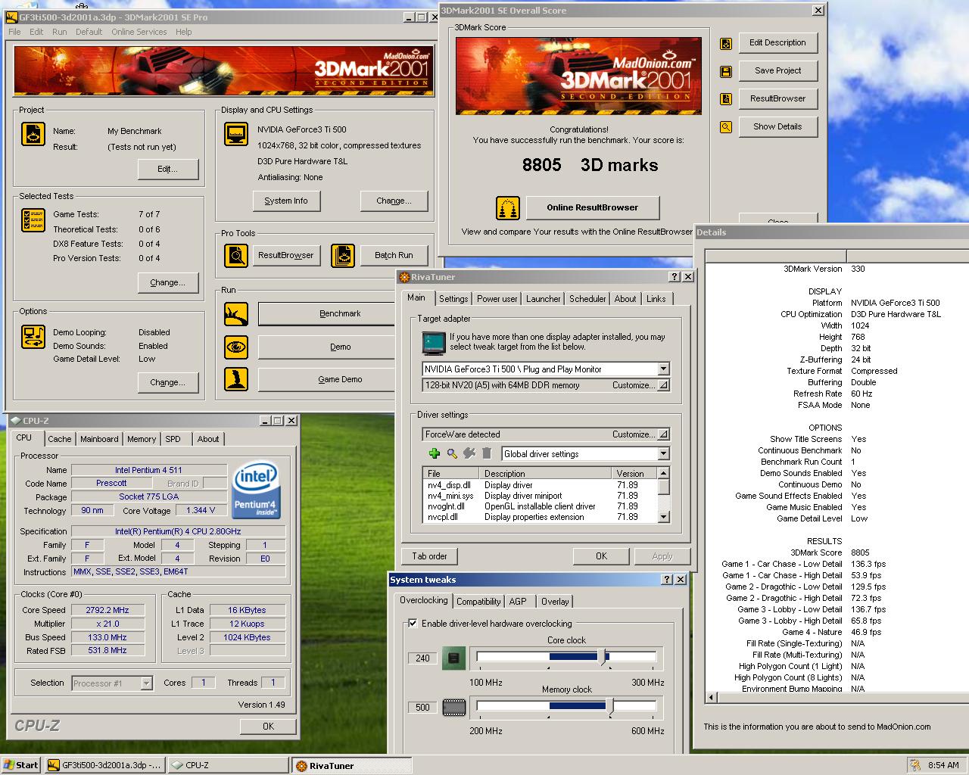Switch to CPU-Z from the taskbar
969x775 pixels.
coord(229,765)
